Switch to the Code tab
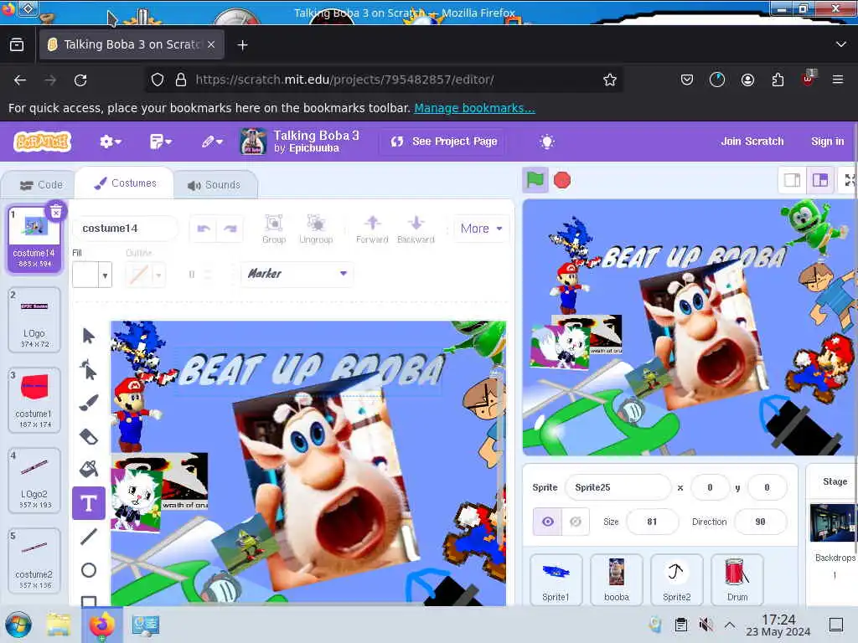 [41, 185]
